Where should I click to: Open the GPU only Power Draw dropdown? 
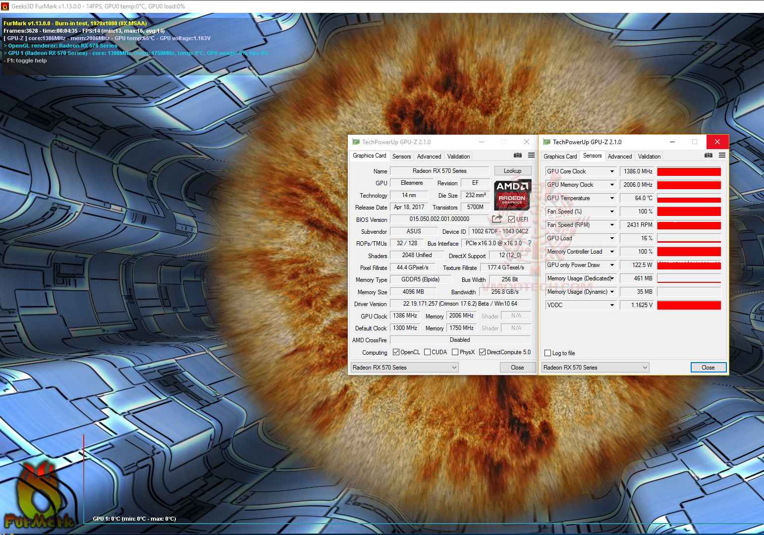pos(612,265)
